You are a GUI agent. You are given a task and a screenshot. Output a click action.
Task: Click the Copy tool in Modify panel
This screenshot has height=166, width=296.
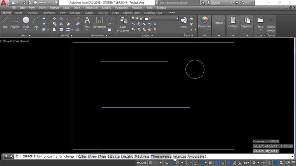click(x=55, y=24)
